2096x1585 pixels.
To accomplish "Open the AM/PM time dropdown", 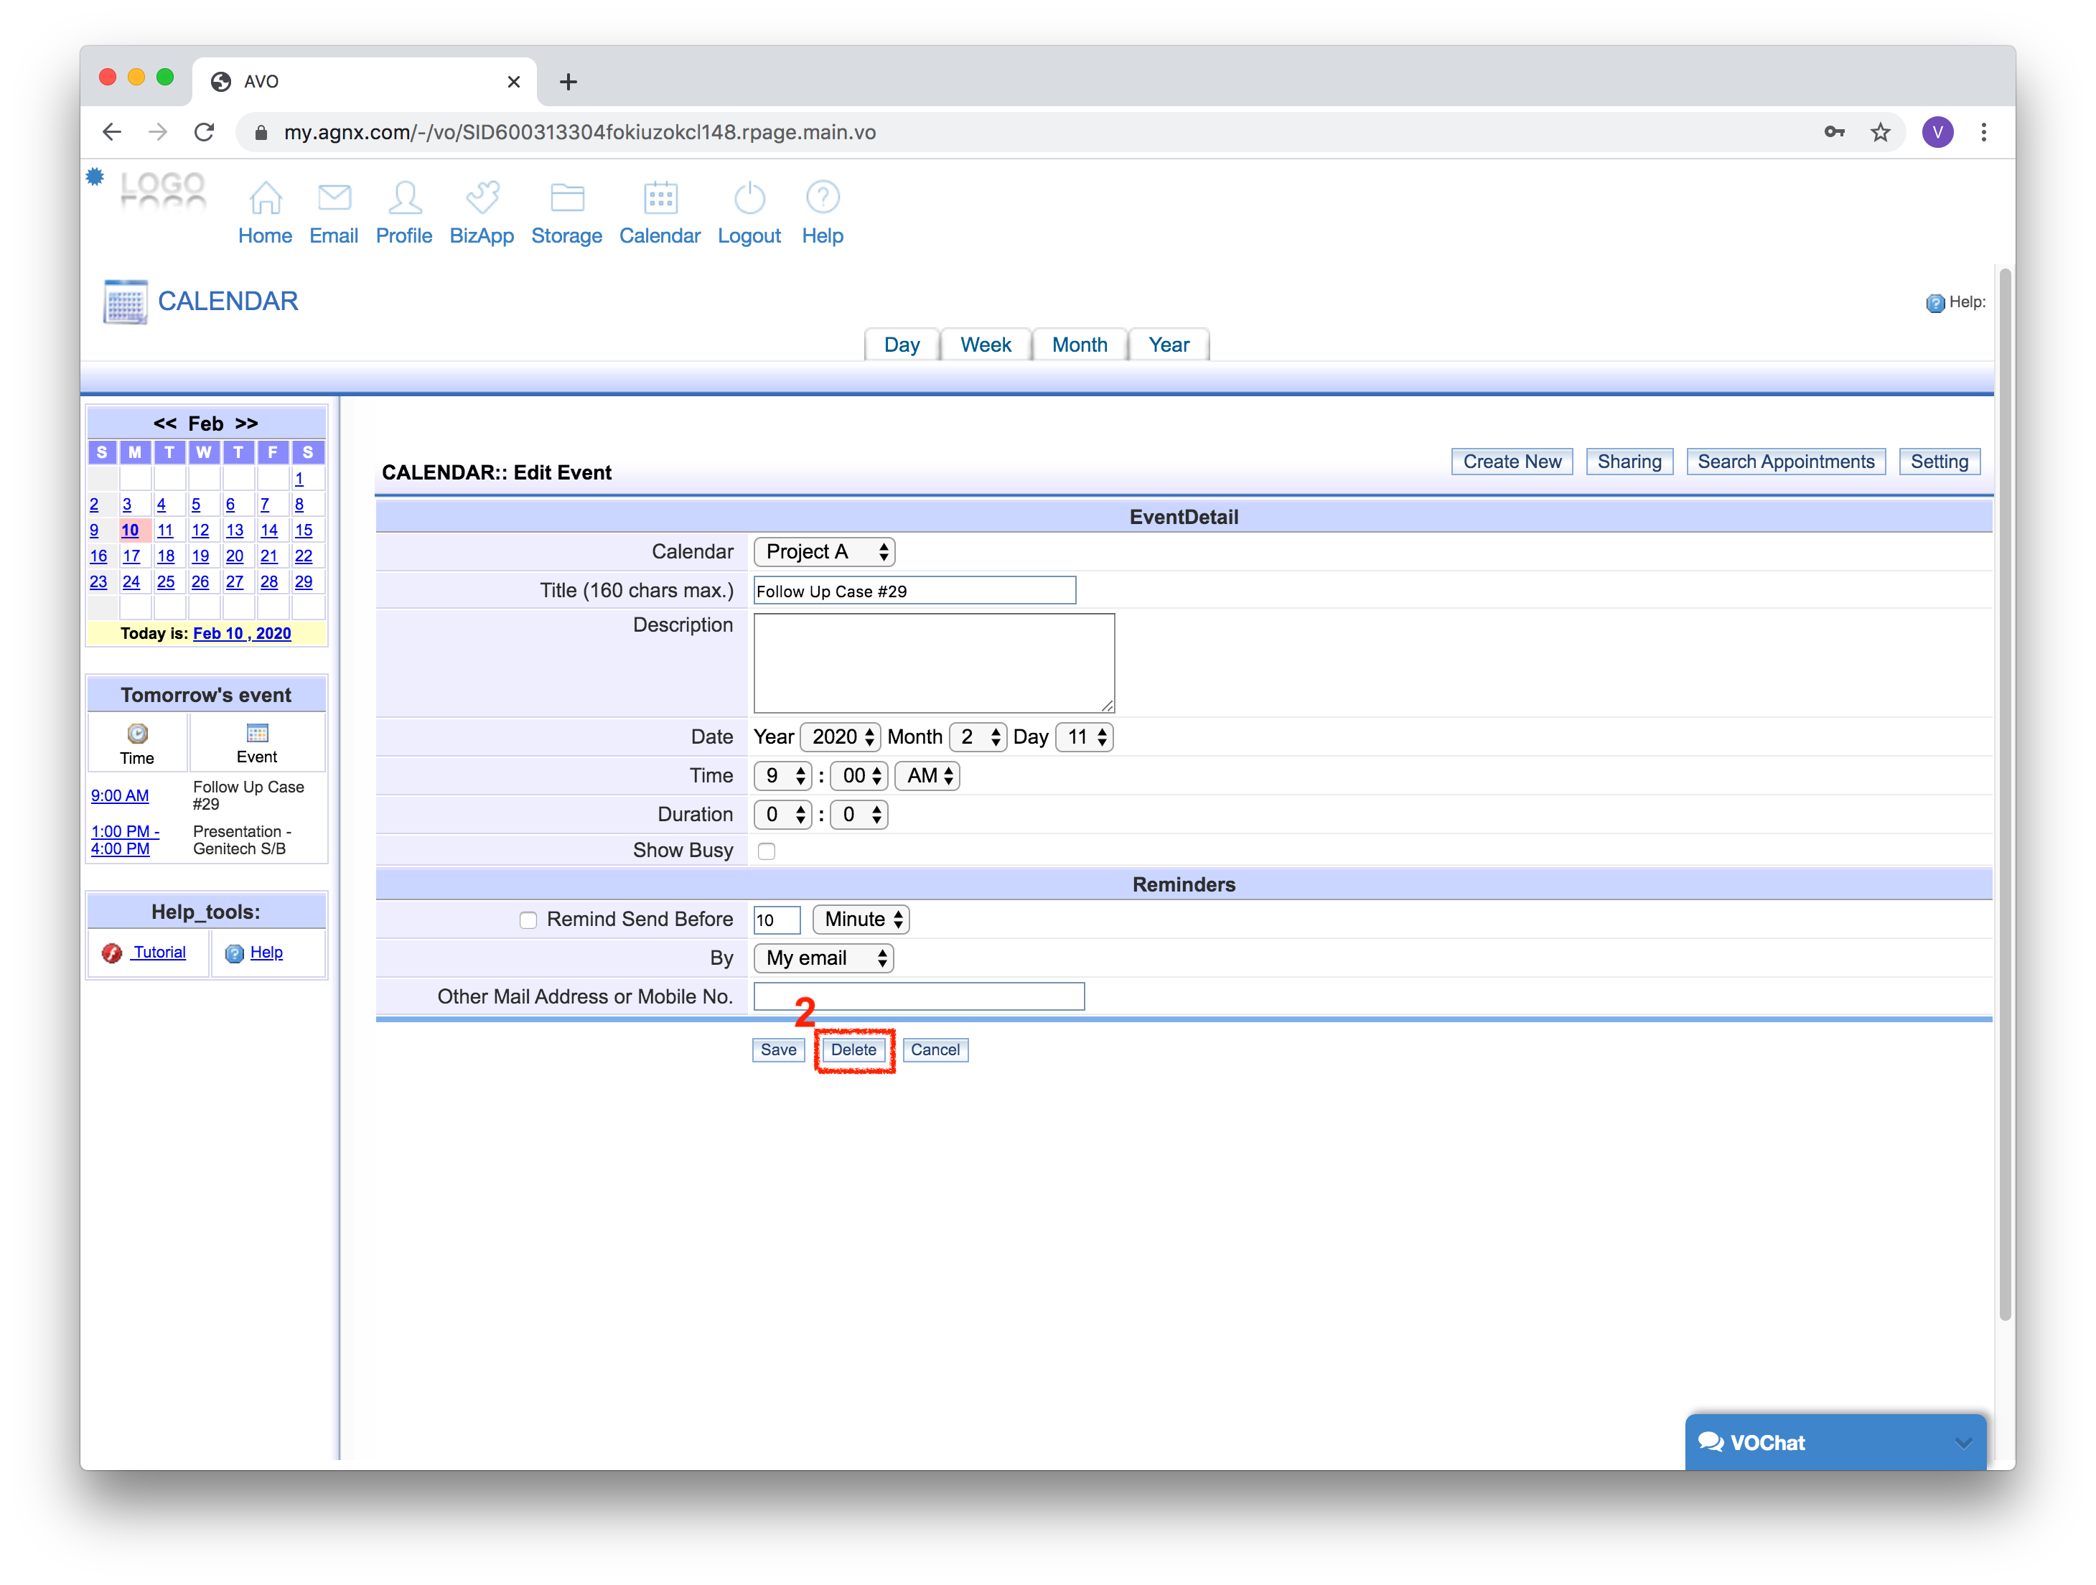I will 927,776.
